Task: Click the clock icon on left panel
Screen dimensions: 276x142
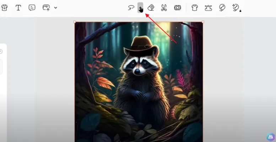Action: point(1,51)
